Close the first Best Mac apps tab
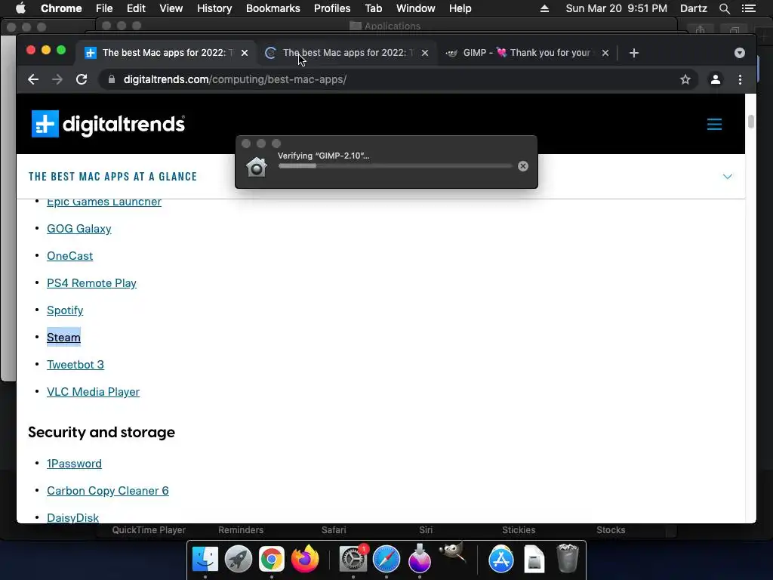The width and height of the screenshot is (773, 580). [x=245, y=53]
